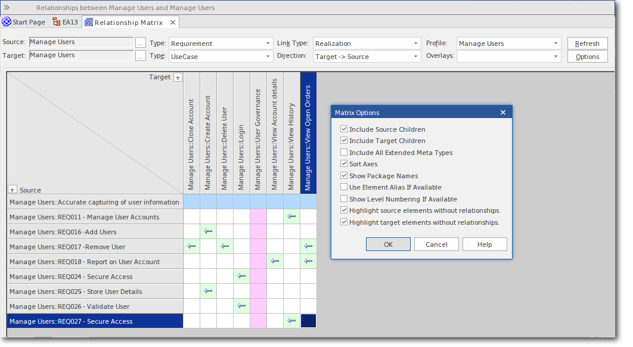The width and height of the screenshot is (633, 347).
Task: Click the plus icon next to Target
Action: [177, 78]
